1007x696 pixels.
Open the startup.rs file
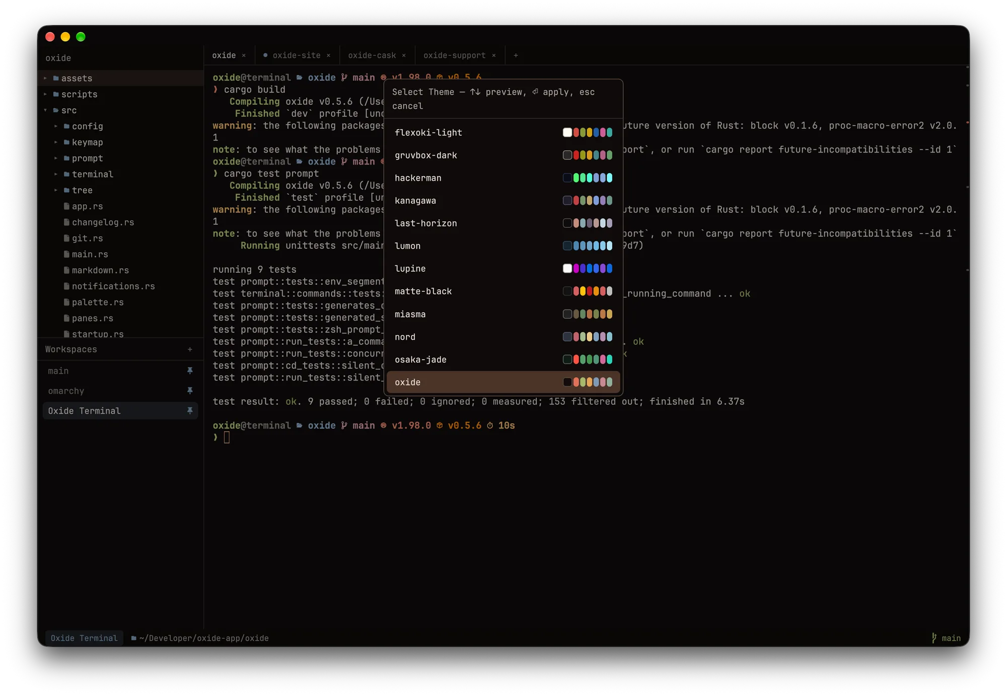98,334
